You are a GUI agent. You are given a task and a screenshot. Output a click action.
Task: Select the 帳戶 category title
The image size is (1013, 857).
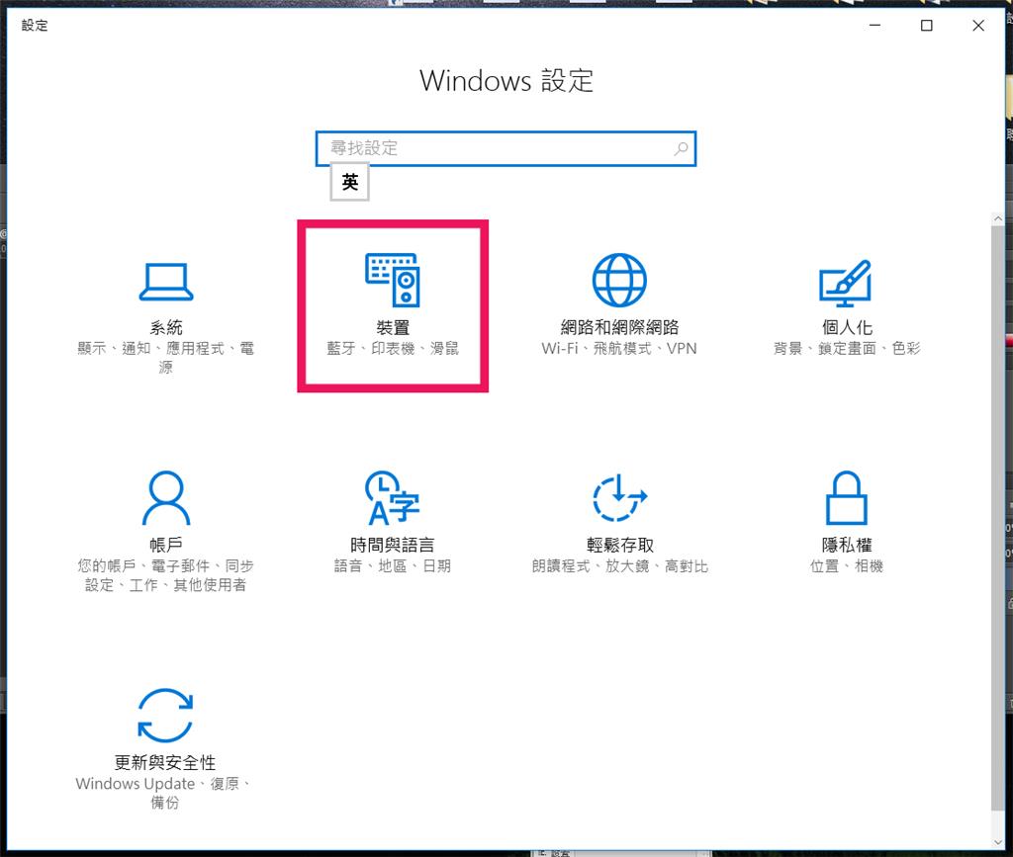click(166, 545)
